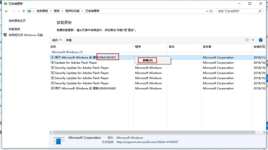Open the recent locations dropdown arrow
268x150 pixels.
tap(19, 11)
